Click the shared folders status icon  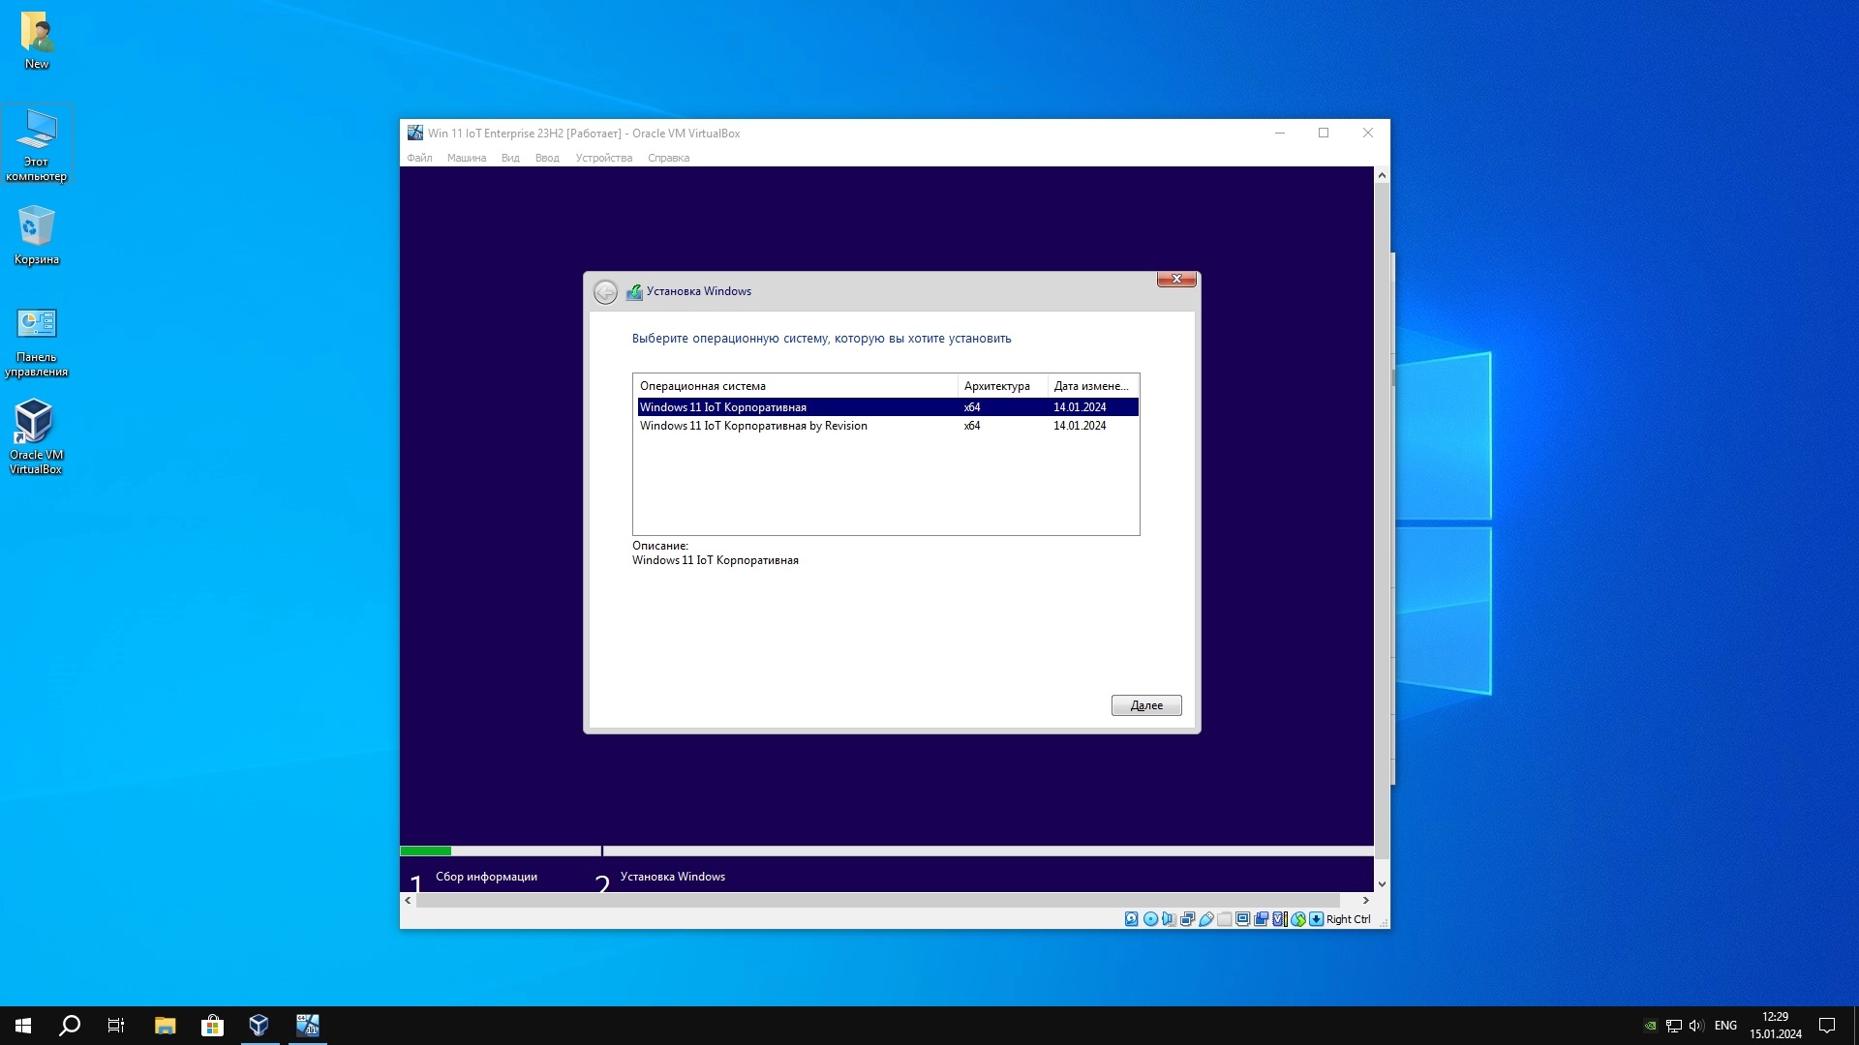[1225, 919]
